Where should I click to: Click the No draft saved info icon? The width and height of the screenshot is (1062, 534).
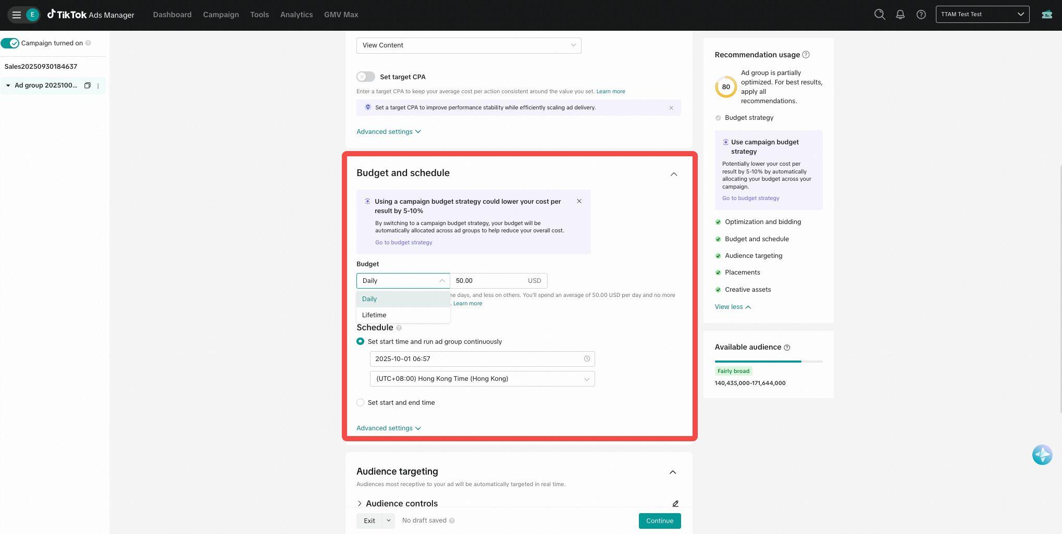coord(452,520)
